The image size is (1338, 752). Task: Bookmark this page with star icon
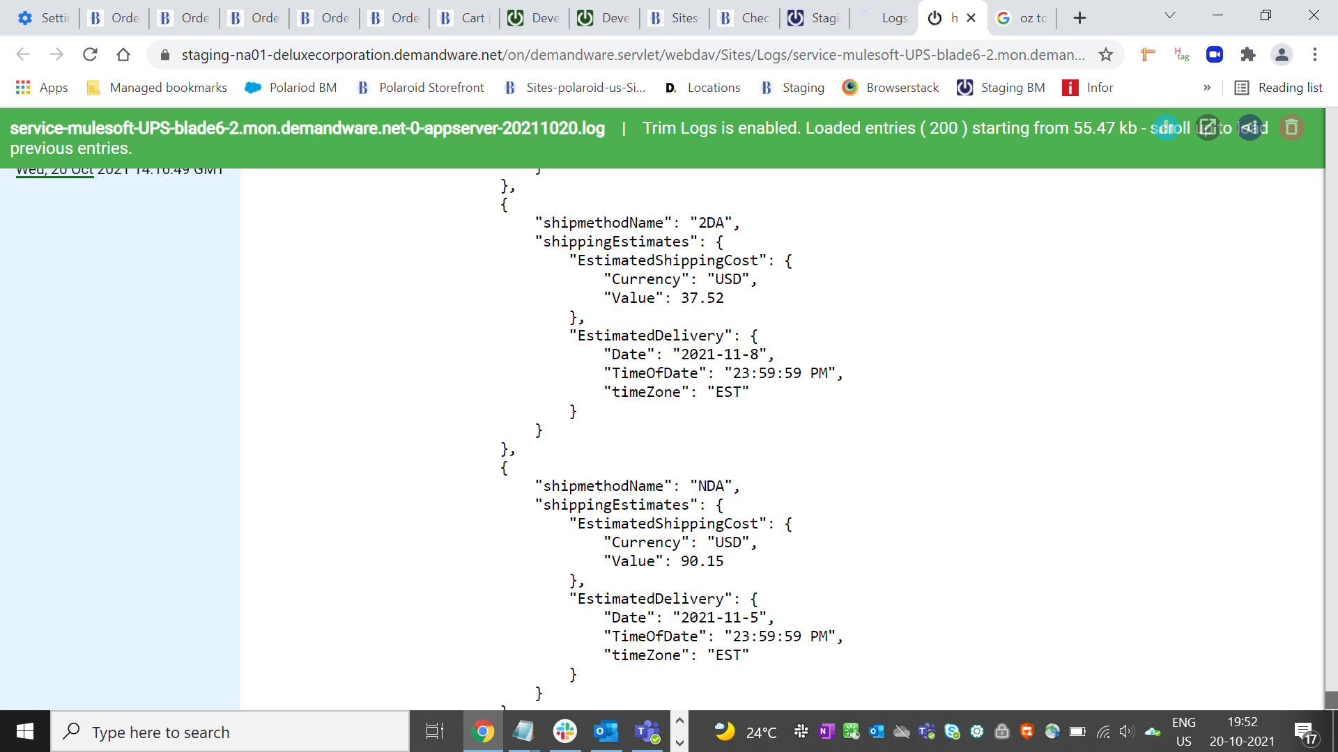click(x=1106, y=54)
